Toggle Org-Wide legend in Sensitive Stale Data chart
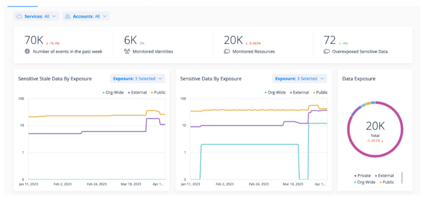 click(x=113, y=93)
